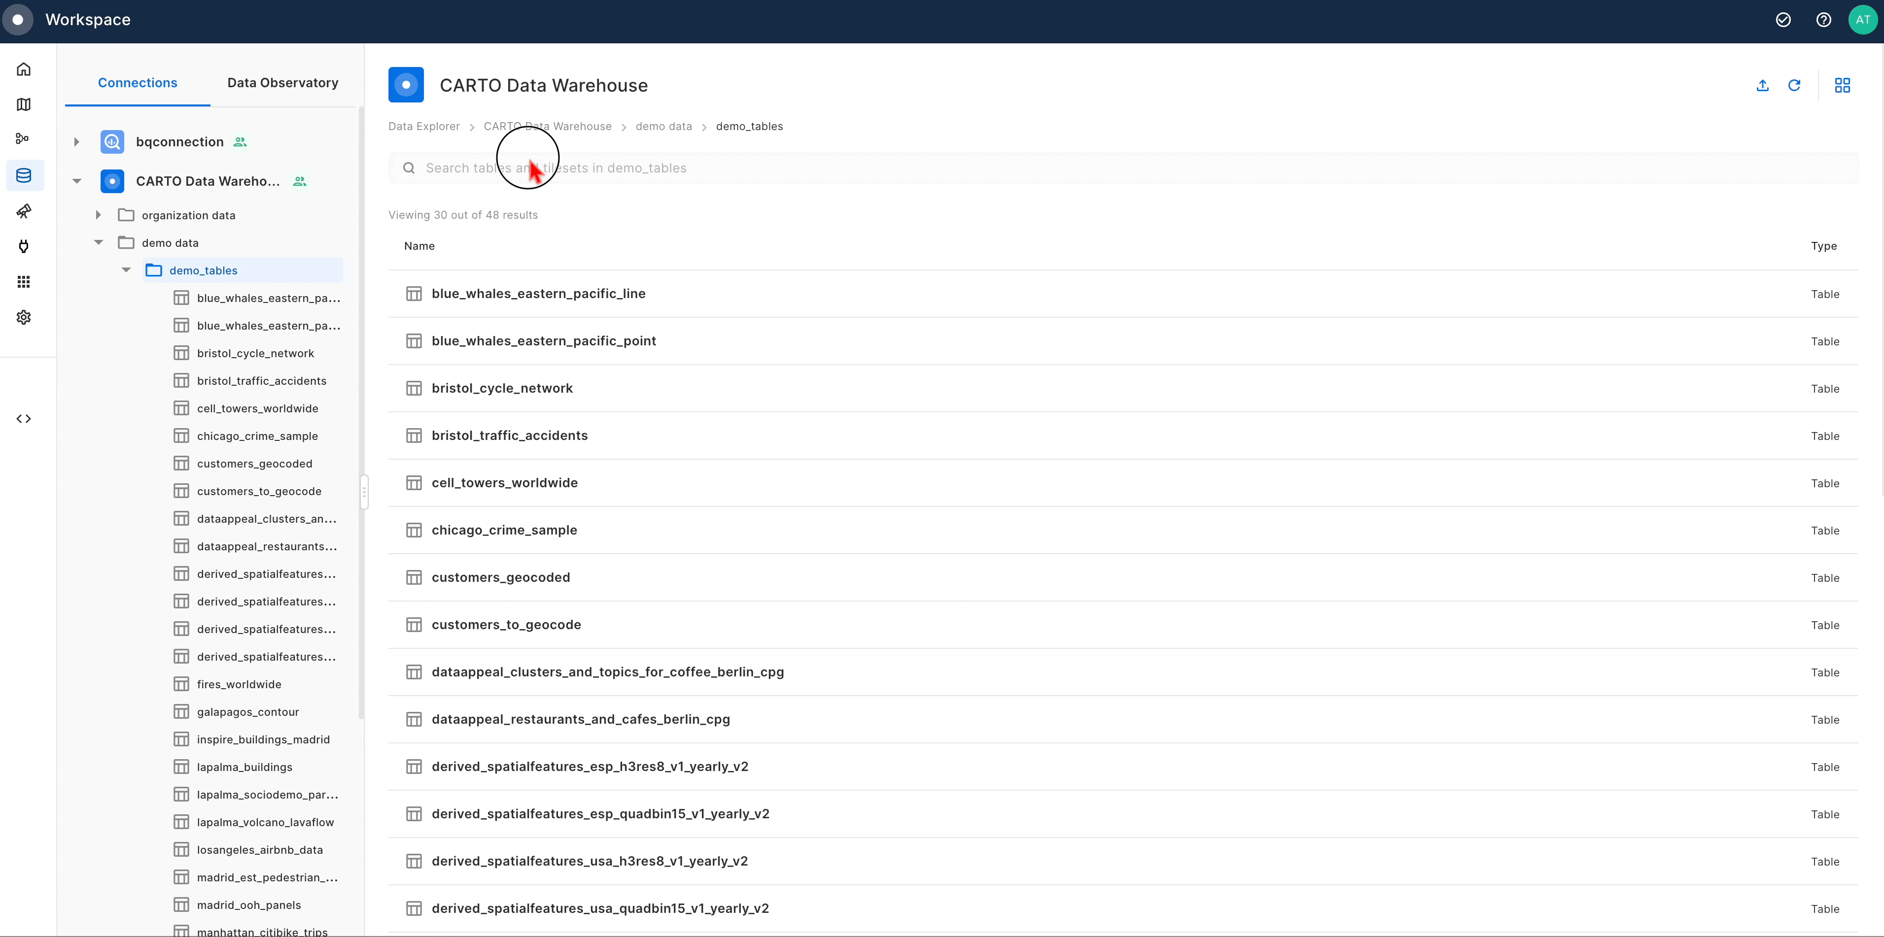Click the demo_tables breadcrumb
The width and height of the screenshot is (1884, 937).
(749, 127)
